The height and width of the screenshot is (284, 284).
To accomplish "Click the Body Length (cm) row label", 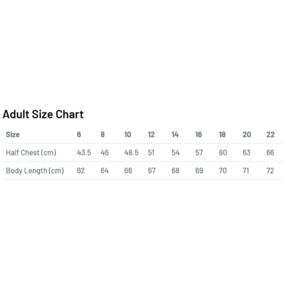I will click(x=35, y=171).
